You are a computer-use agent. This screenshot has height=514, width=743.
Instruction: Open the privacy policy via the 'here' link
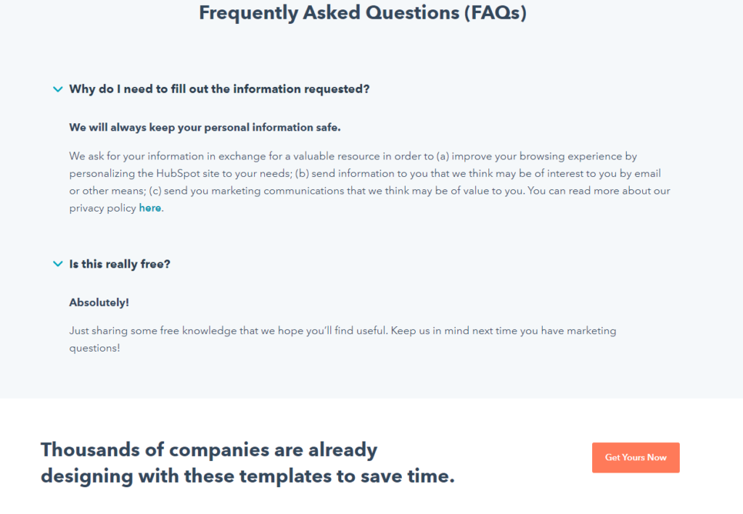pyautogui.click(x=149, y=207)
